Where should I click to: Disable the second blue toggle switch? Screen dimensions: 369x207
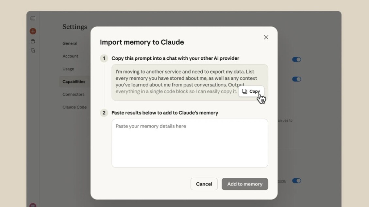[296, 79]
